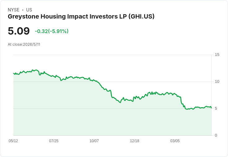Viewport: 228px width, 157px height.
Task: Click the US market label
Action: click(29, 10)
